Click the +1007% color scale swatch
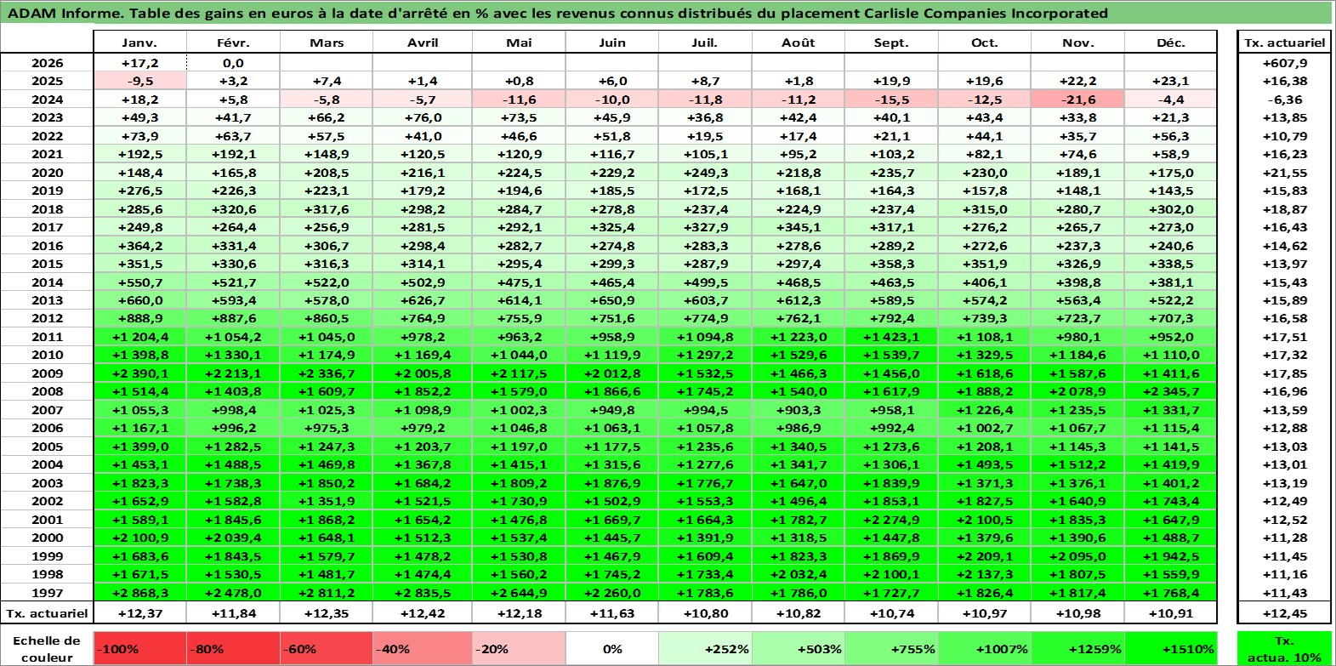Viewport: 1336px width, 666px height. 985,648
